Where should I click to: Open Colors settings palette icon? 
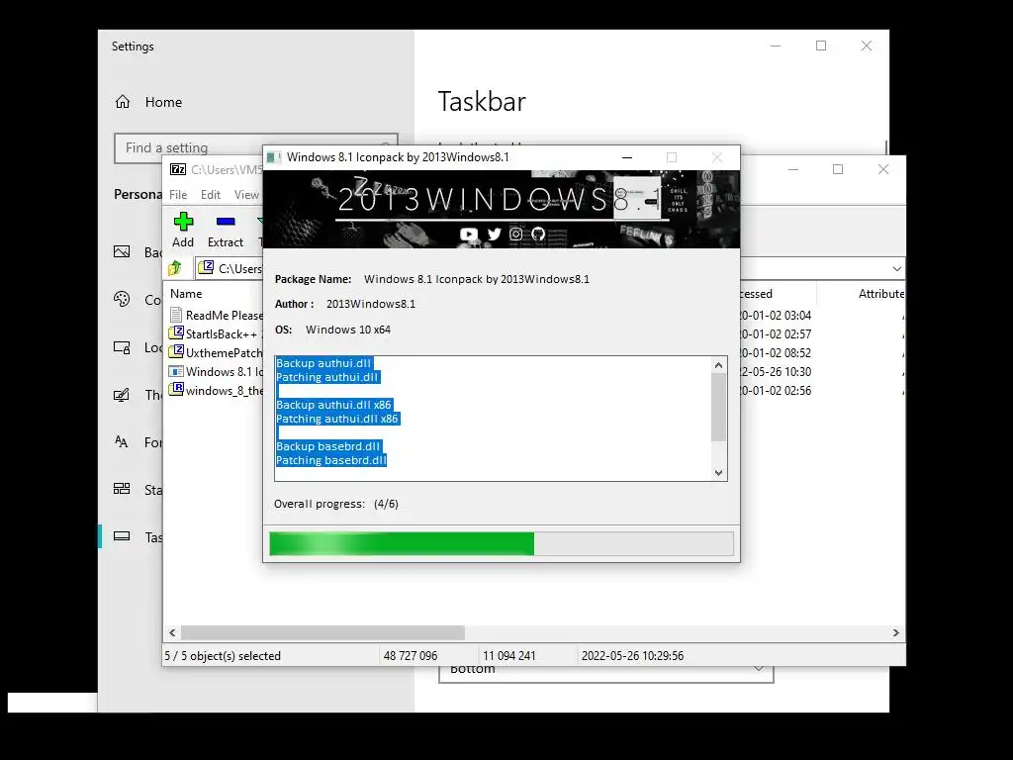tap(122, 299)
